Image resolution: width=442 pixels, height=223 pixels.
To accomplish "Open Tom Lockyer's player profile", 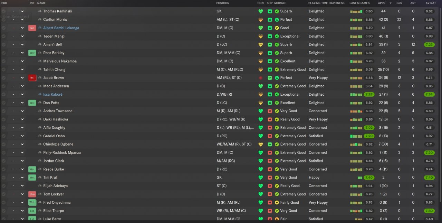I will coord(54,194).
